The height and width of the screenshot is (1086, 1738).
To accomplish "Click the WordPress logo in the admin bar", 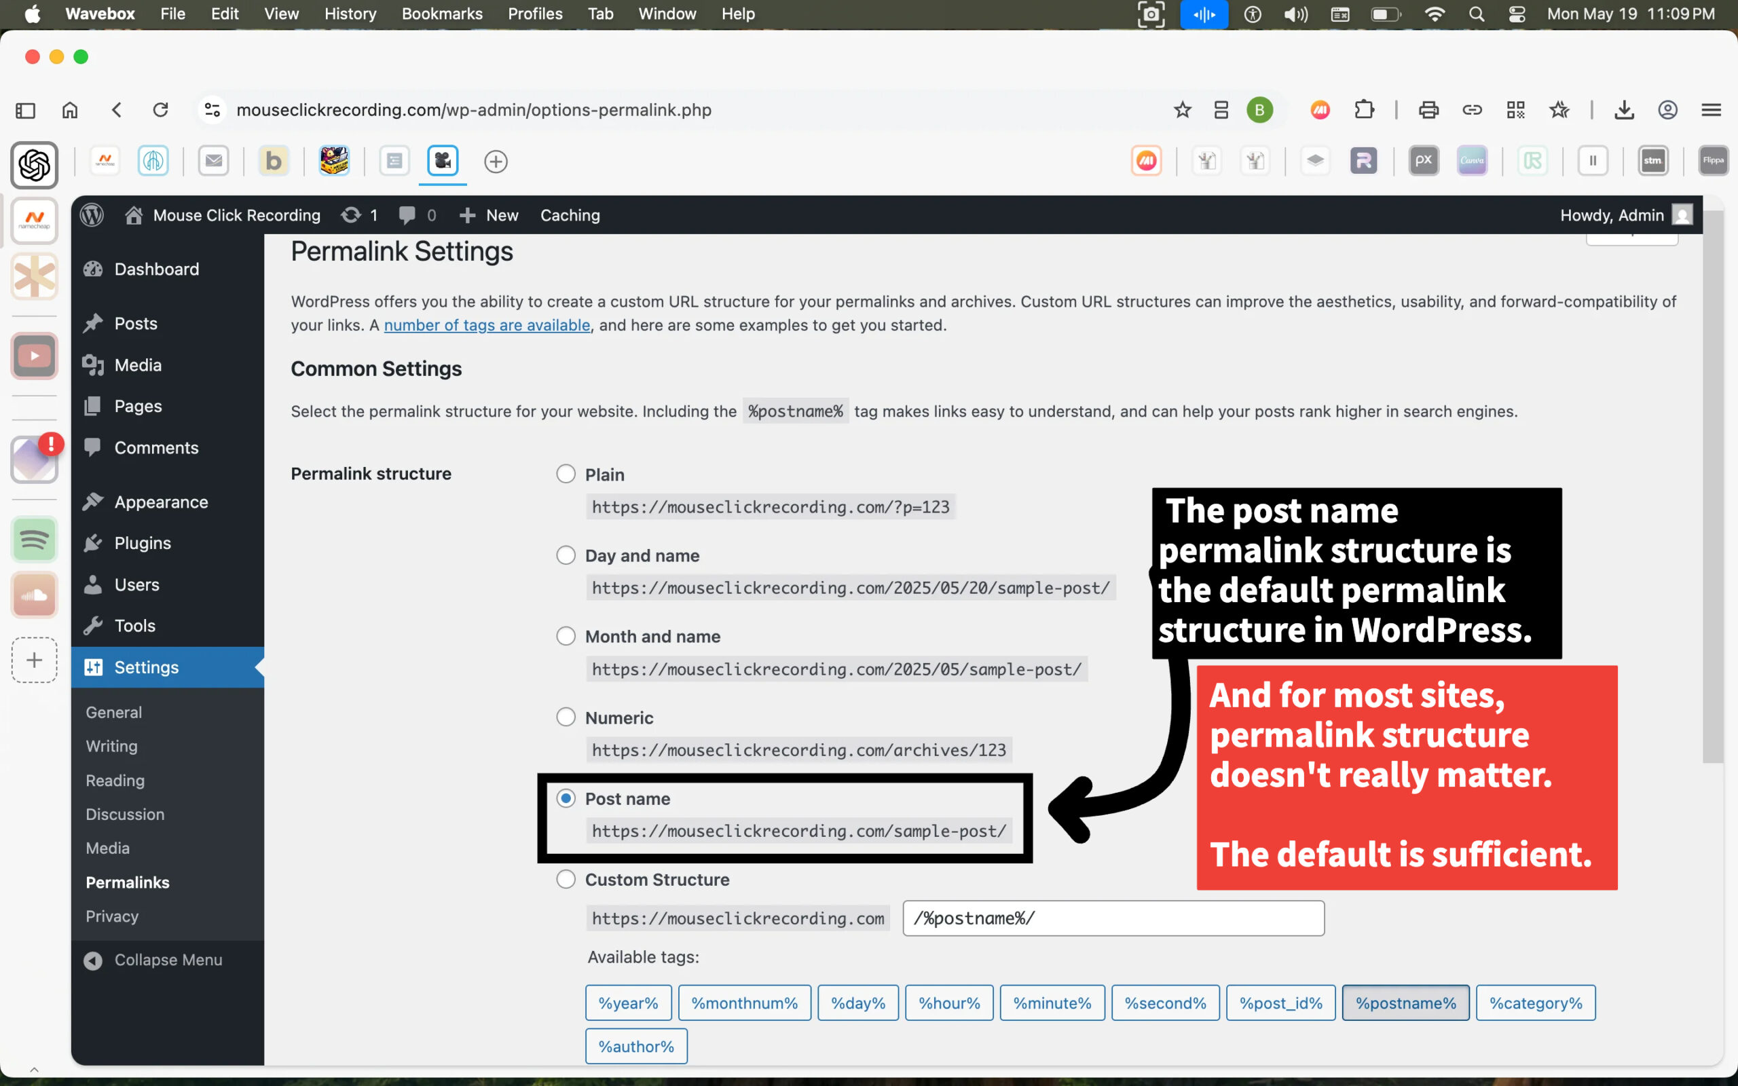I will coord(92,214).
